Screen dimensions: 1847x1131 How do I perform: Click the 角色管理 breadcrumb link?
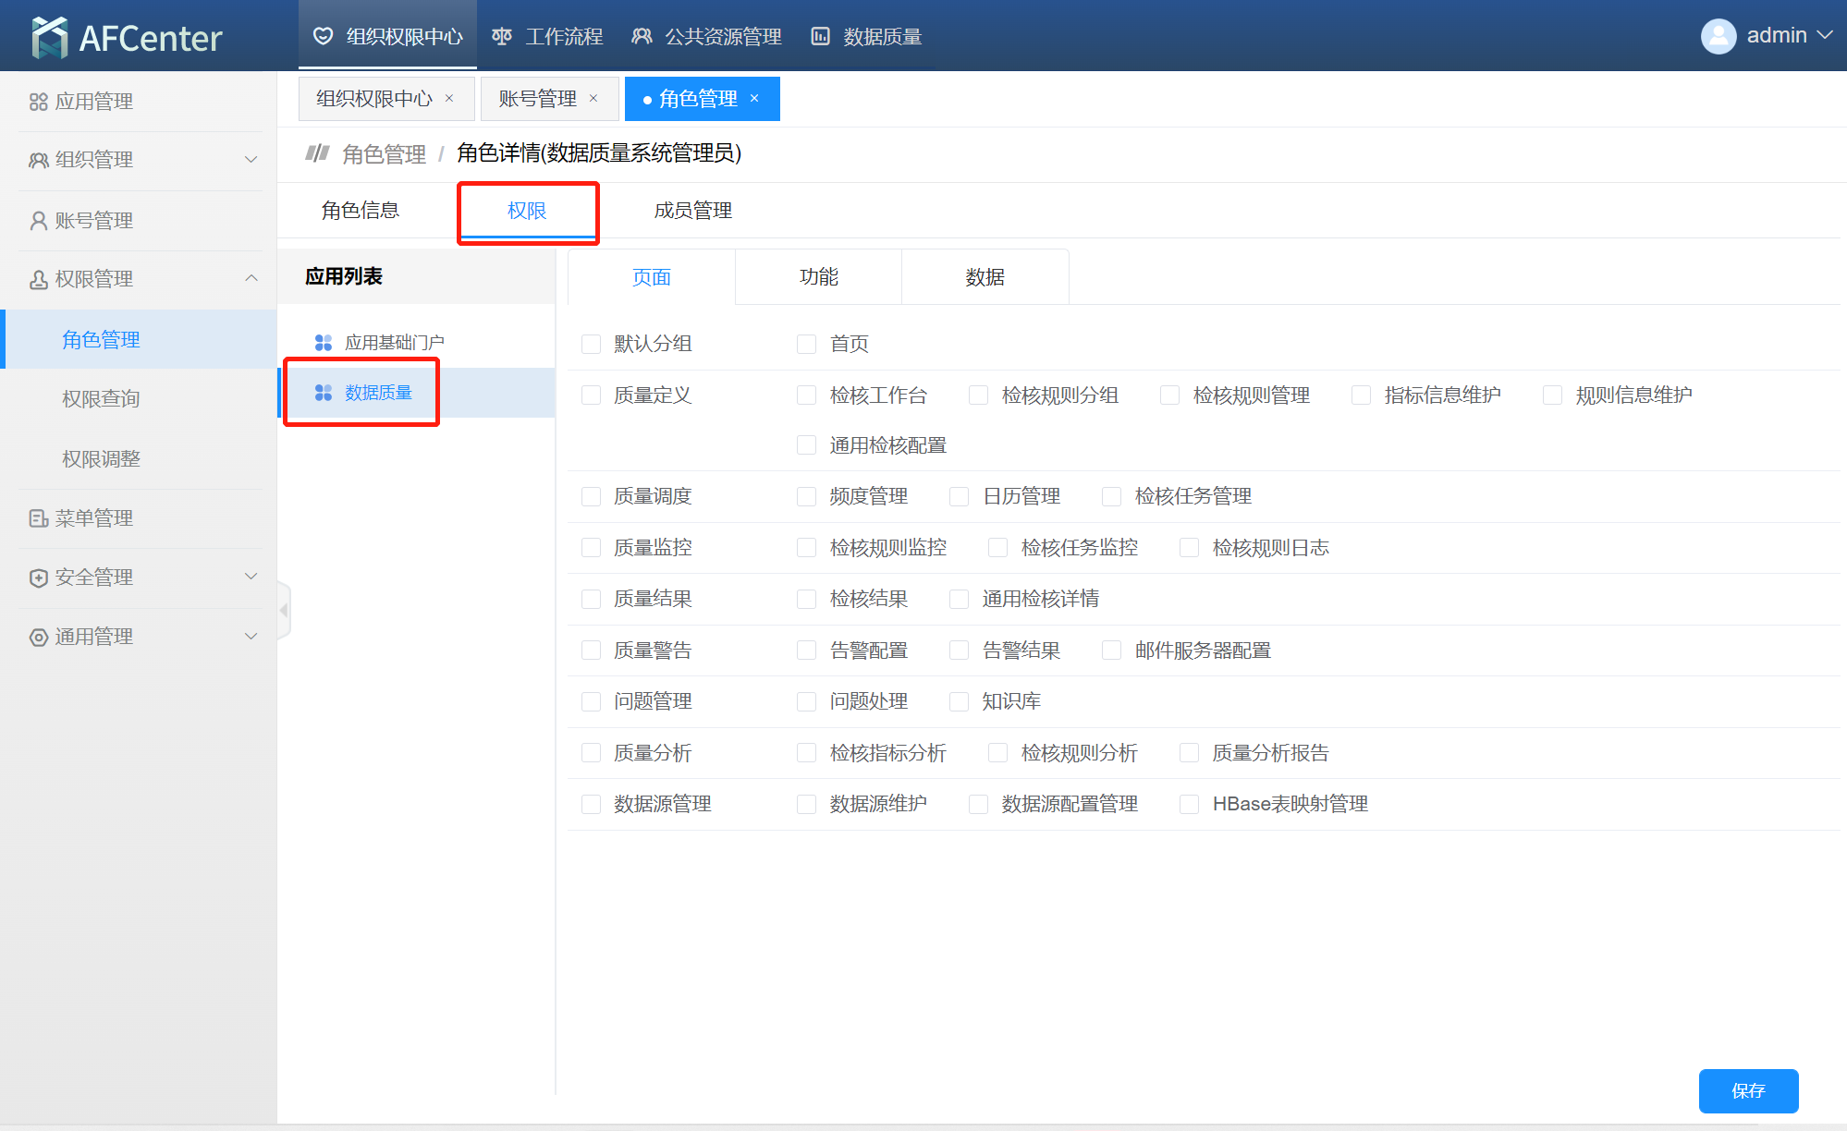tap(384, 153)
